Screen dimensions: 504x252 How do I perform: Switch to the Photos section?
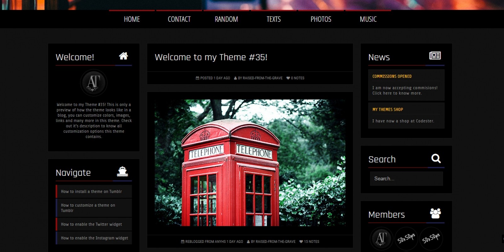(321, 19)
